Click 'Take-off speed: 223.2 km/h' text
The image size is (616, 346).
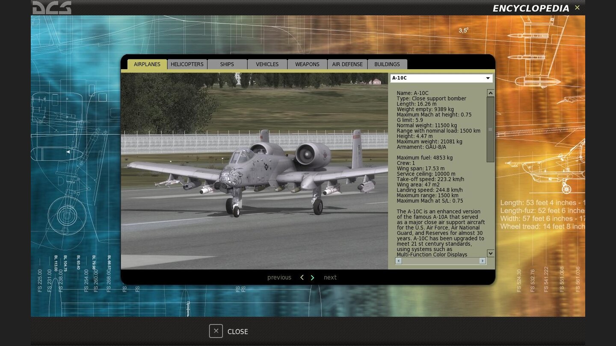(x=430, y=179)
